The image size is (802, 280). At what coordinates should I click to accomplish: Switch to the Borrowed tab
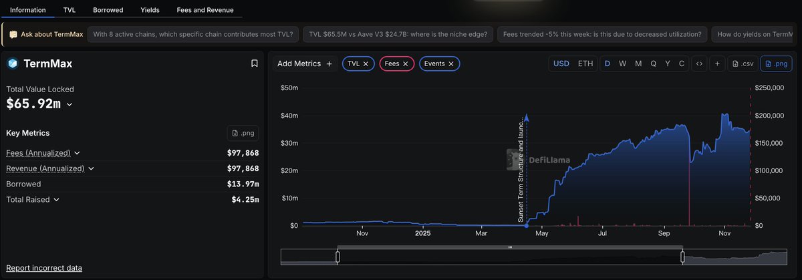108,10
